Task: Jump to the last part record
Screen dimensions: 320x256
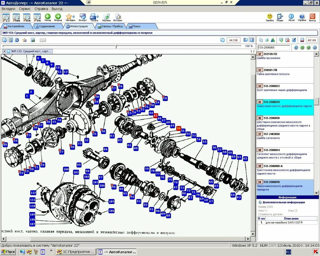Action: coord(315,48)
